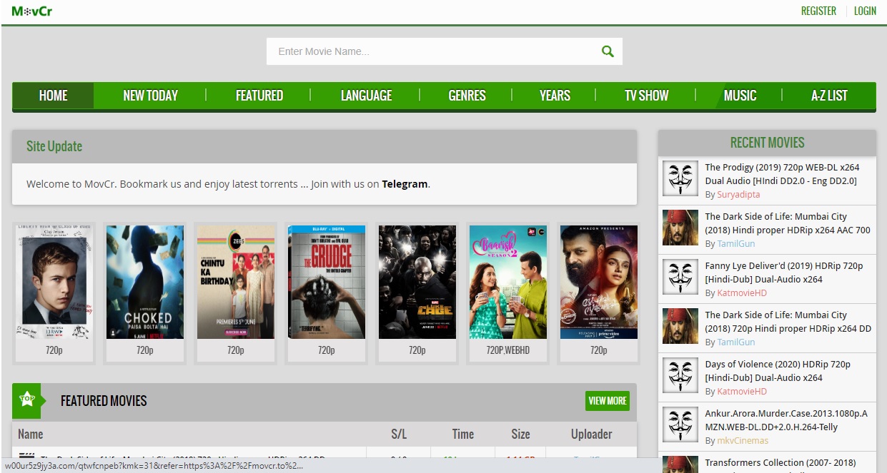Open the Music menu

[x=740, y=96]
